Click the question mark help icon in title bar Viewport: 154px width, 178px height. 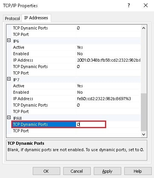click(129, 5)
